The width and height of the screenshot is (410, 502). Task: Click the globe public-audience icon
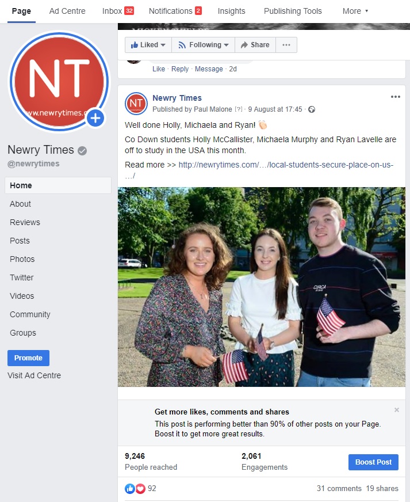(312, 109)
